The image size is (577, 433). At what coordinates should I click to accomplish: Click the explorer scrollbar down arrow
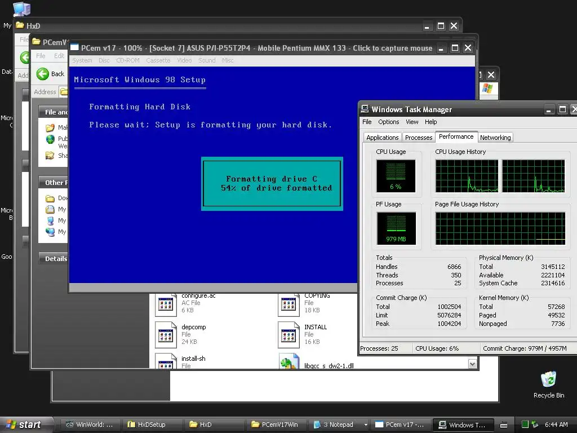[473, 364]
